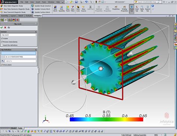The image size is (177, 136).
Task: Switch to the Evaluate tab
Action: click(x=29, y=16)
